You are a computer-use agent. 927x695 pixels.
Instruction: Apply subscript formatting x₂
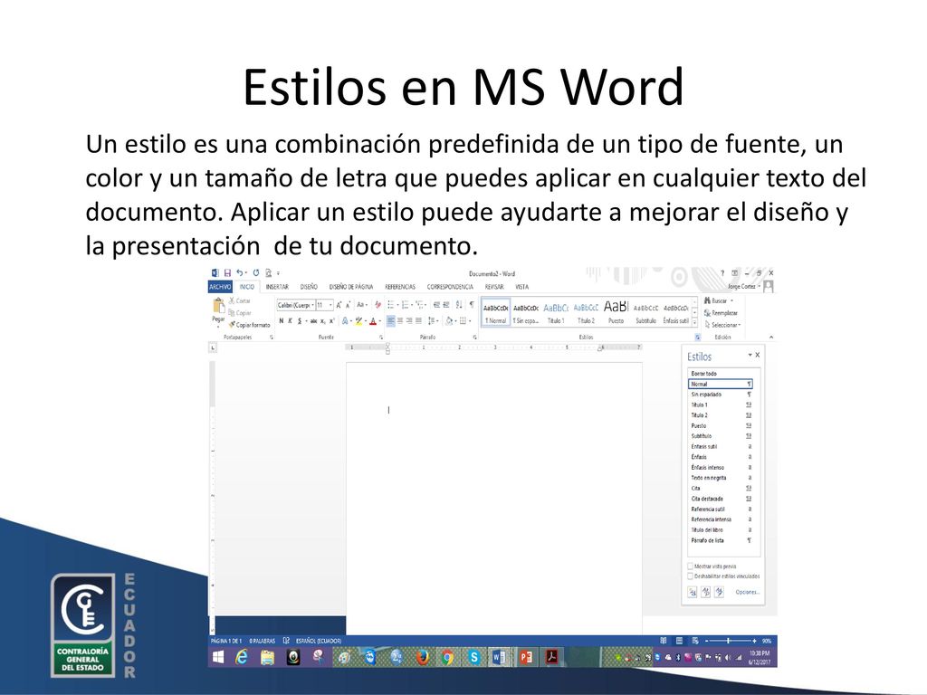click(323, 321)
